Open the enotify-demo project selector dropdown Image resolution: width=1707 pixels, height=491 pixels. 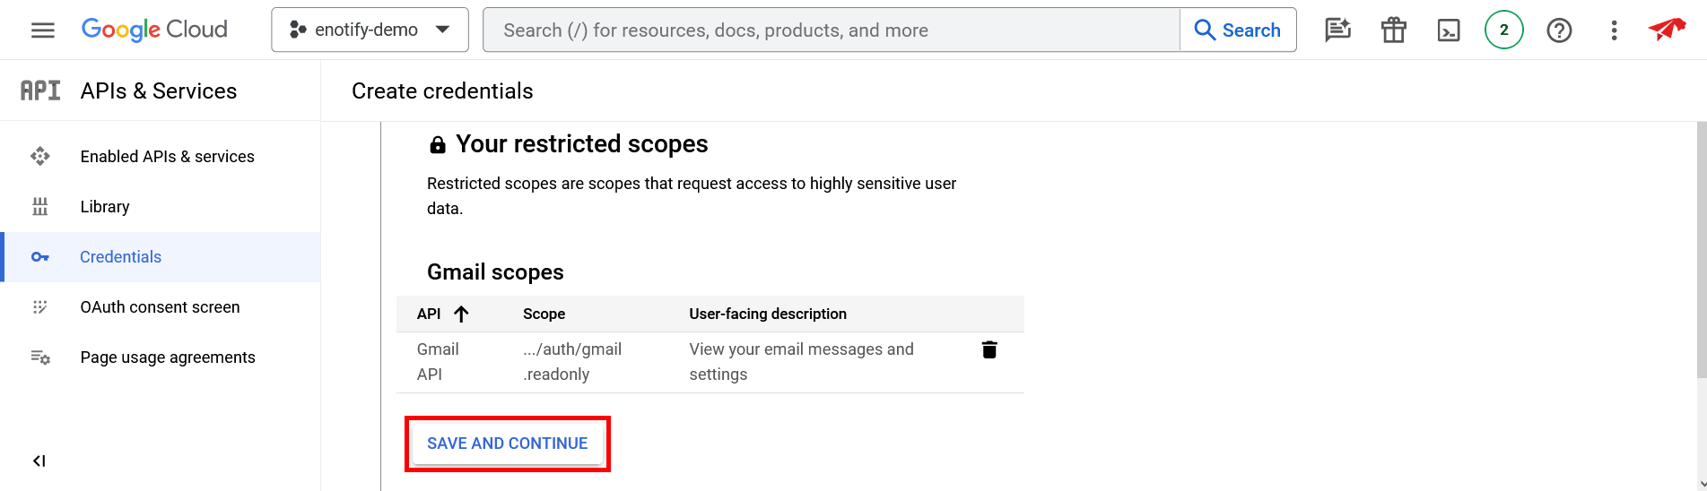[x=370, y=30]
